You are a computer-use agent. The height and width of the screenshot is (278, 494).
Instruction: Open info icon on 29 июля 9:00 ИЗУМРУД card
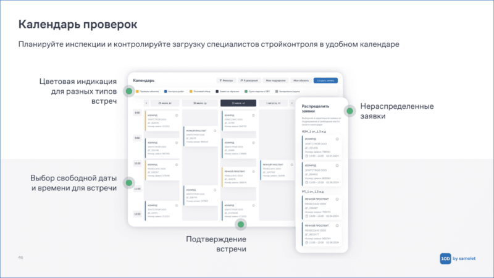click(x=177, y=143)
